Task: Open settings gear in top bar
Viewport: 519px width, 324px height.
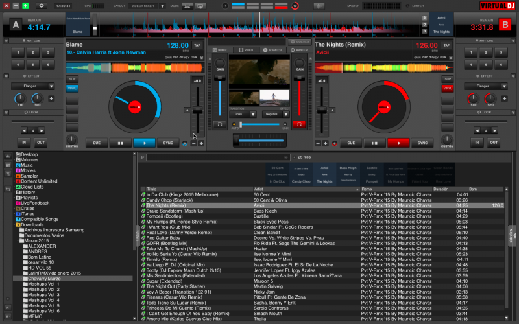Action: click(x=42, y=6)
